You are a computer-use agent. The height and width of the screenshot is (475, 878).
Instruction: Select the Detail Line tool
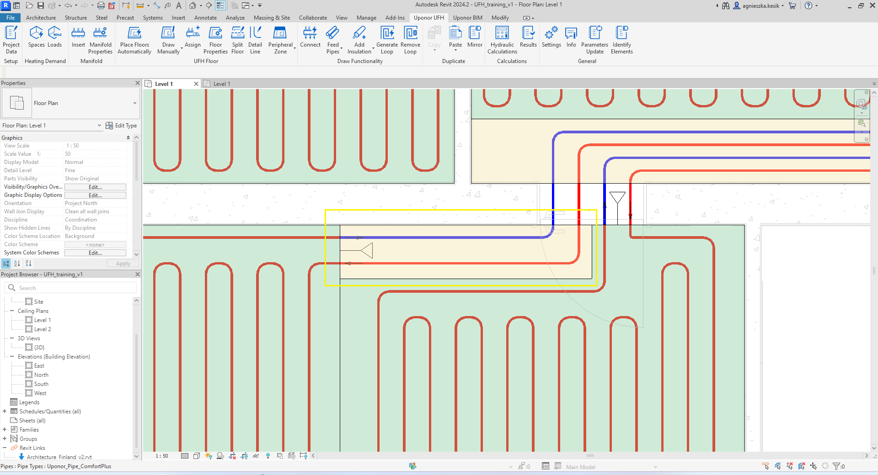(x=255, y=40)
